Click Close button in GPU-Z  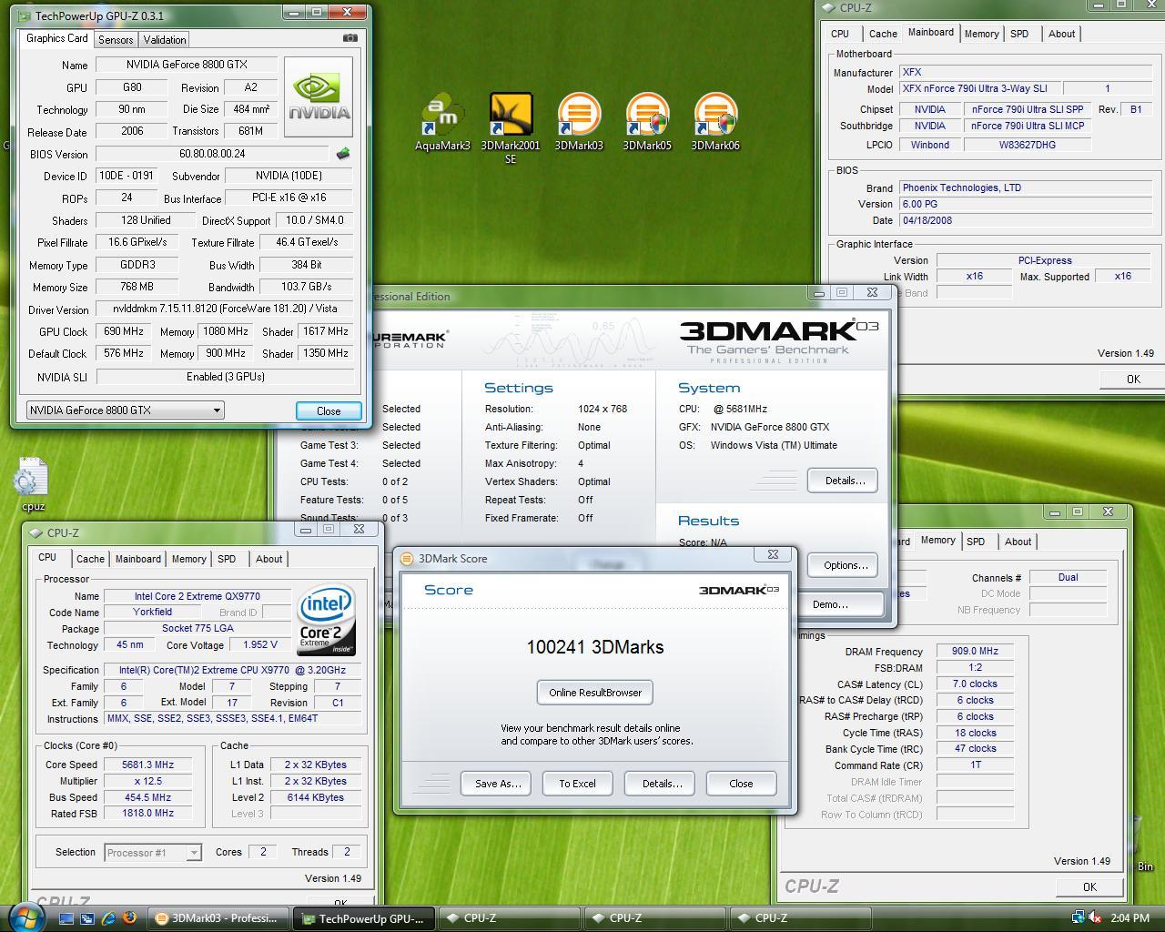point(329,410)
